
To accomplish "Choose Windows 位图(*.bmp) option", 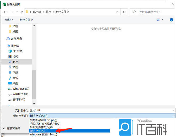I will [x=43, y=134].
